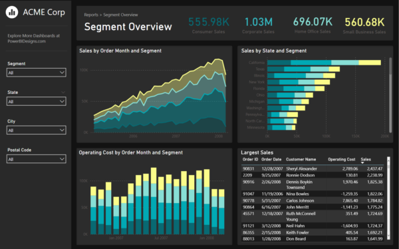The width and height of the screenshot is (399, 249).
Task: Click the scroll up arrow in the Largest Sales table
Action: pyautogui.click(x=388, y=158)
